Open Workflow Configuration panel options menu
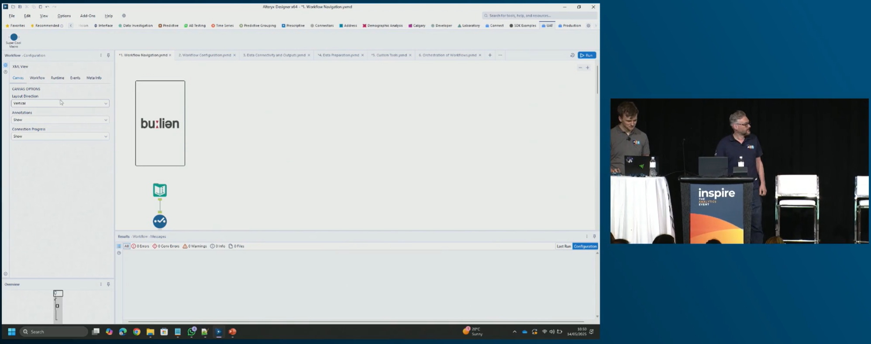Image resolution: width=871 pixels, height=344 pixels. coord(101,55)
